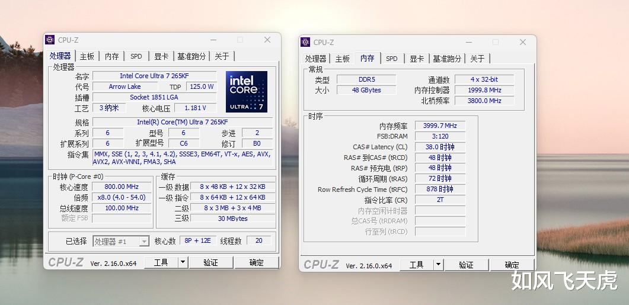The width and height of the screenshot is (629, 305).
Task: Click the revision value B0
Action: click(x=257, y=143)
